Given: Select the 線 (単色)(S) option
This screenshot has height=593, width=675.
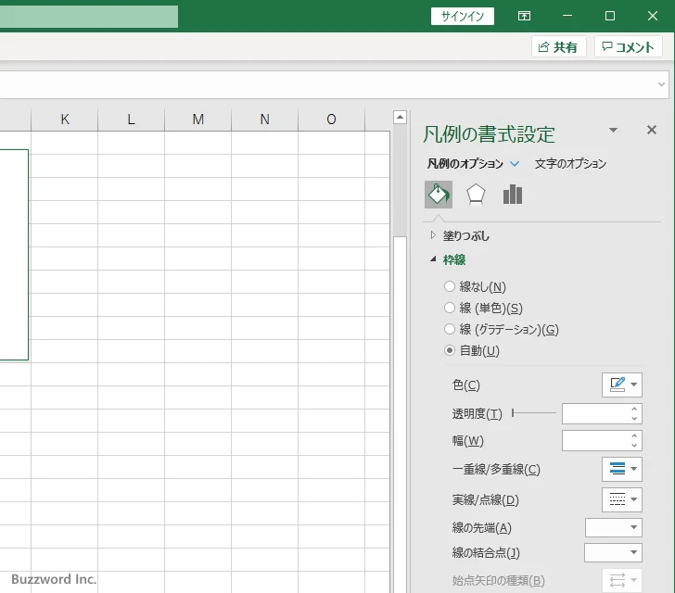Looking at the screenshot, I should (450, 308).
